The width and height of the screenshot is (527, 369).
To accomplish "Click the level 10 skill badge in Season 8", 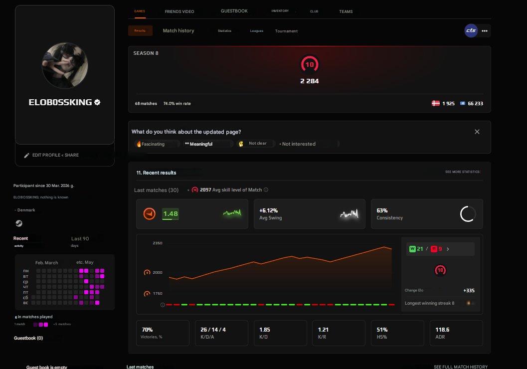I will (x=310, y=64).
